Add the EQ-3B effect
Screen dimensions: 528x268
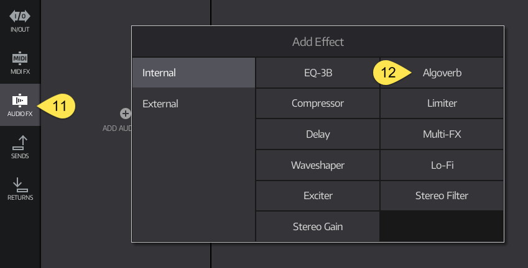point(318,73)
